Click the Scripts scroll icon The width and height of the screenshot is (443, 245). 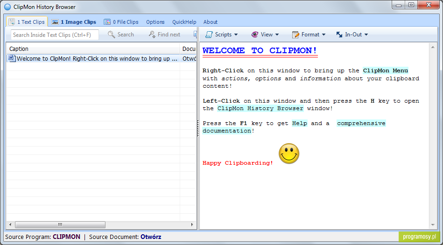[x=209, y=35]
